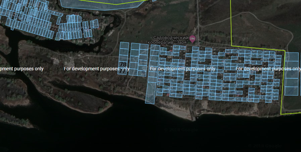Click the topmost parcel in the column above 78
The image size is (301, 152).
[124, 45]
